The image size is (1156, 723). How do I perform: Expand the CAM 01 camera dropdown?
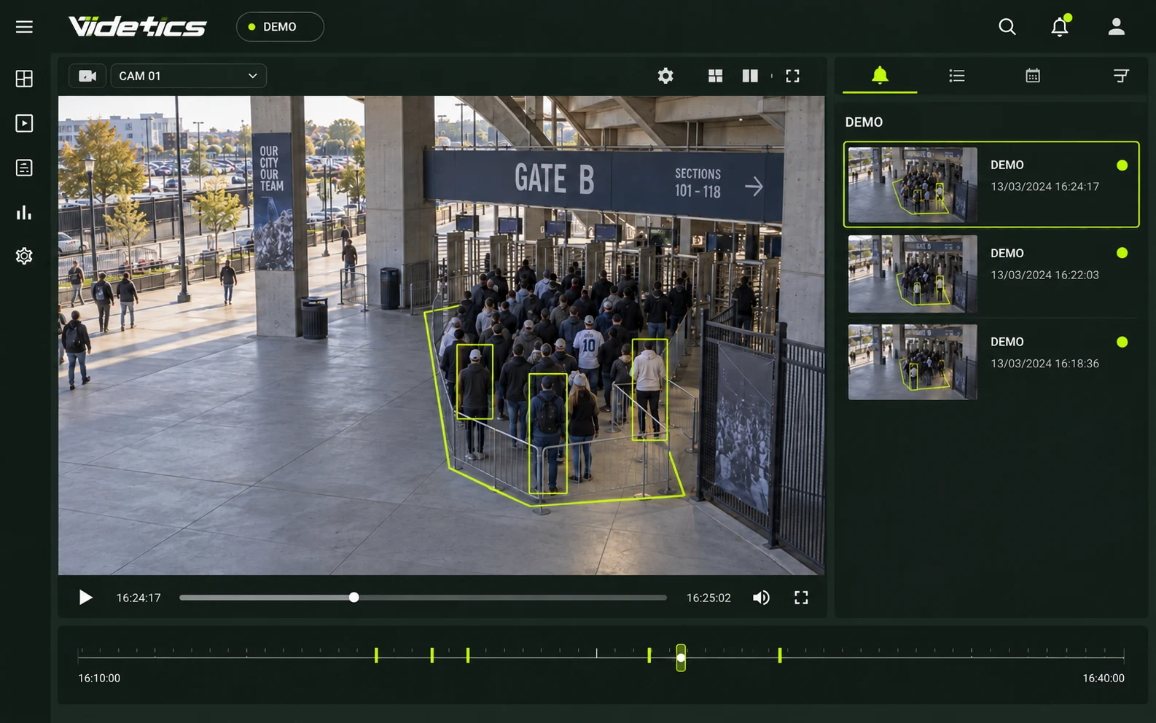click(188, 76)
